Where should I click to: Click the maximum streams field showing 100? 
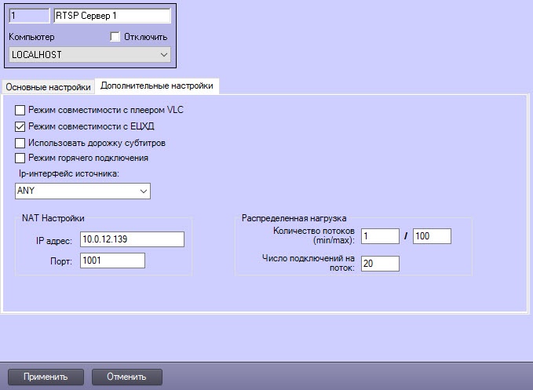(x=432, y=236)
